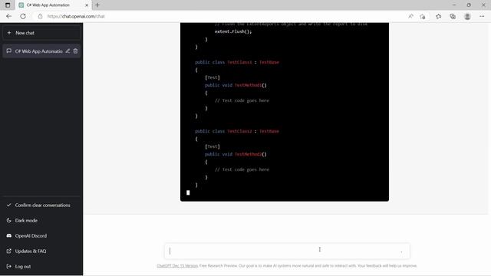
Task: Click the logout arrow icon
Action: pyautogui.click(x=8, y=266)
